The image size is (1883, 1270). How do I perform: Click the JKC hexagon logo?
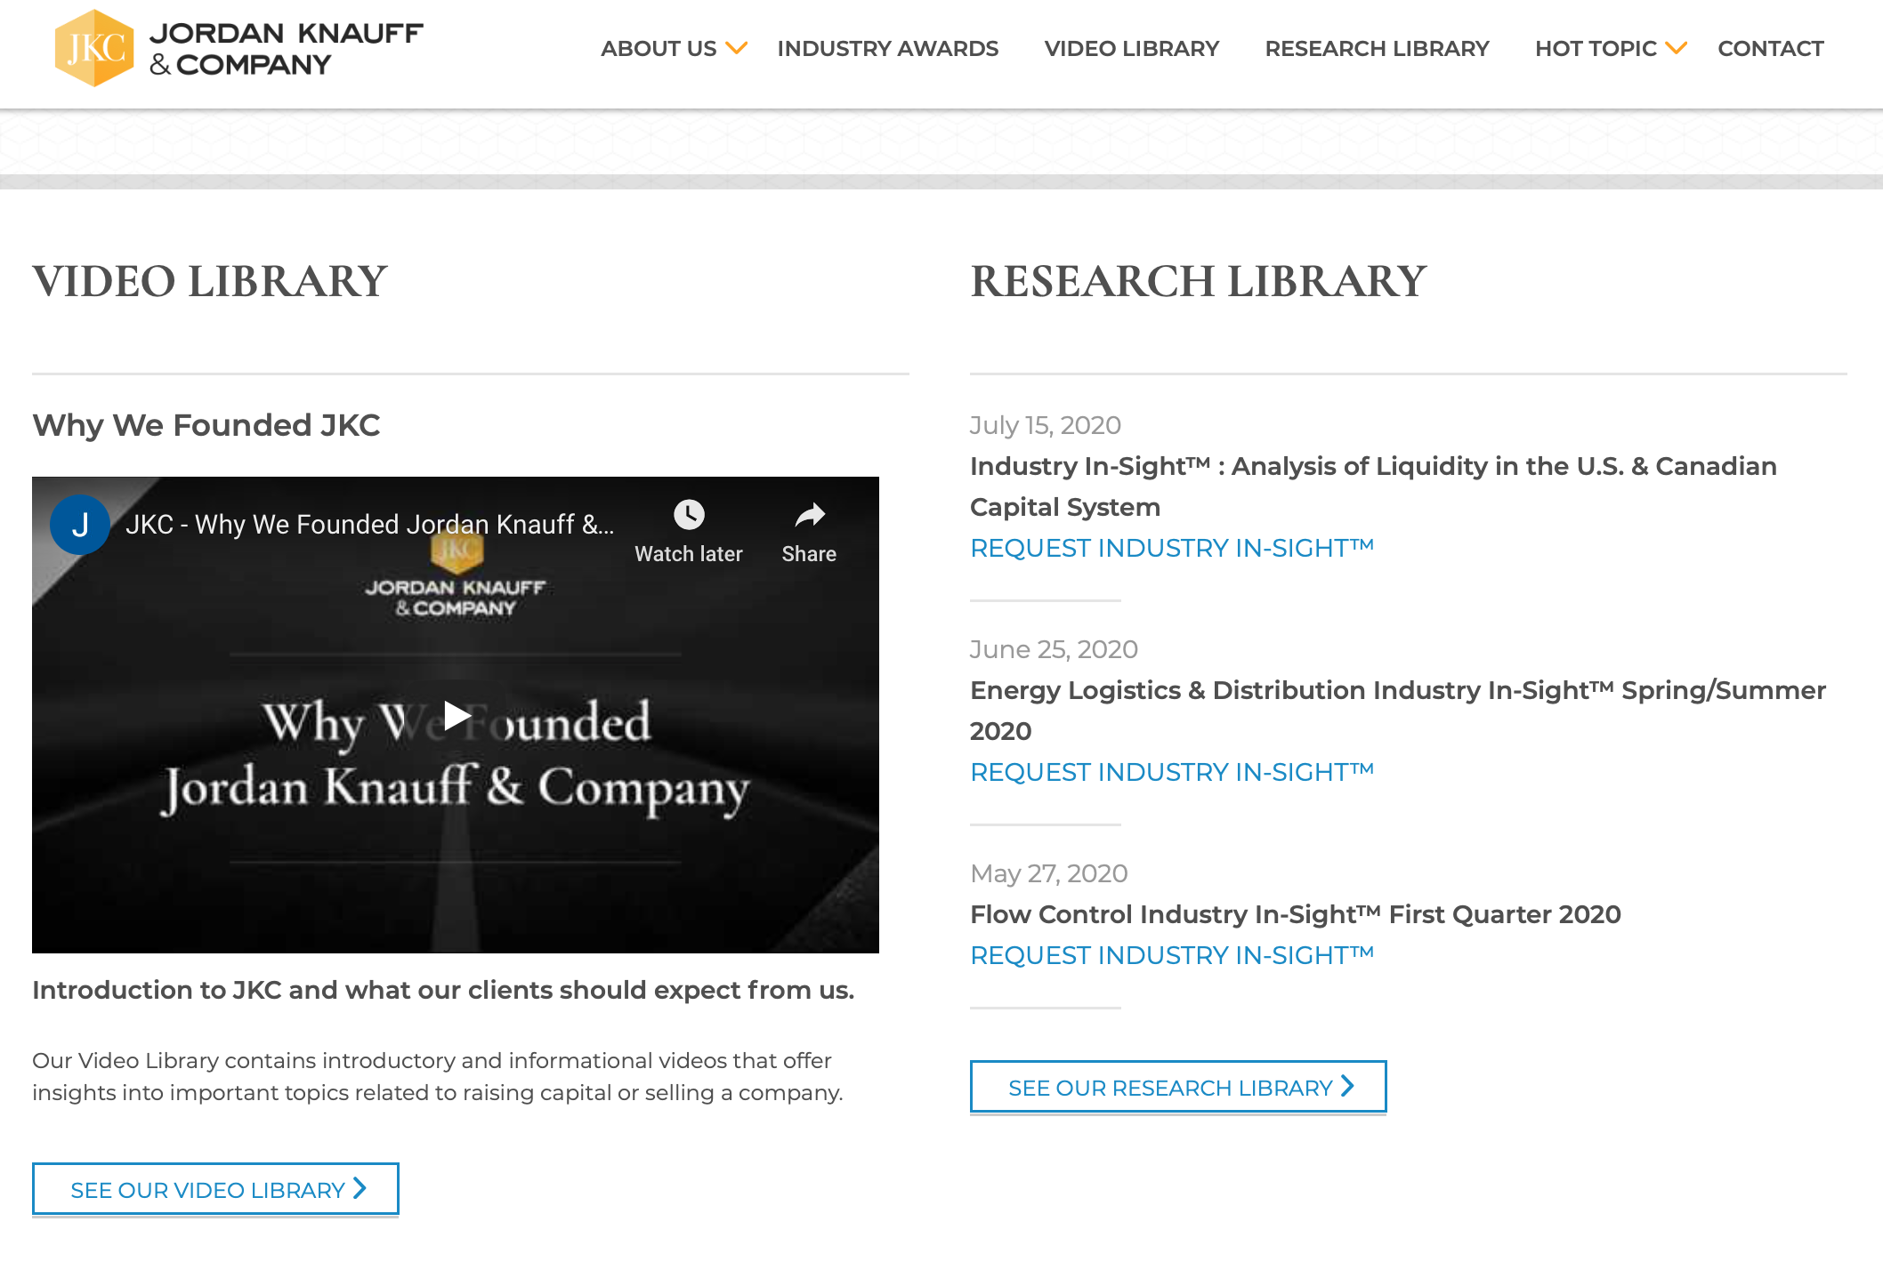coord(94,48)
